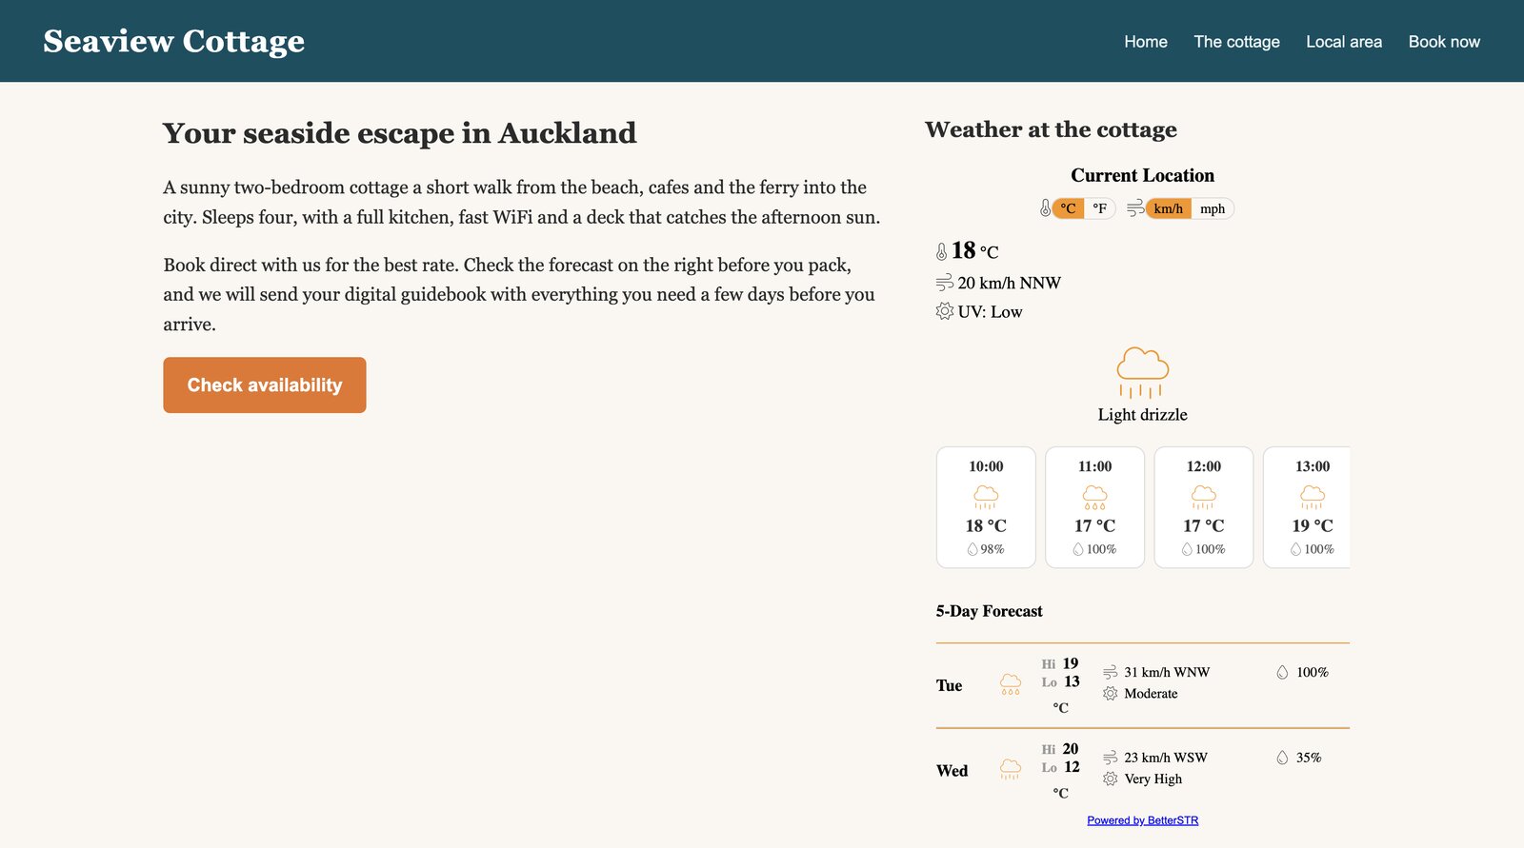This screenshot has width=1524, height=848.
Task: Click the Light drizzle condition text
Action: 1142,415
